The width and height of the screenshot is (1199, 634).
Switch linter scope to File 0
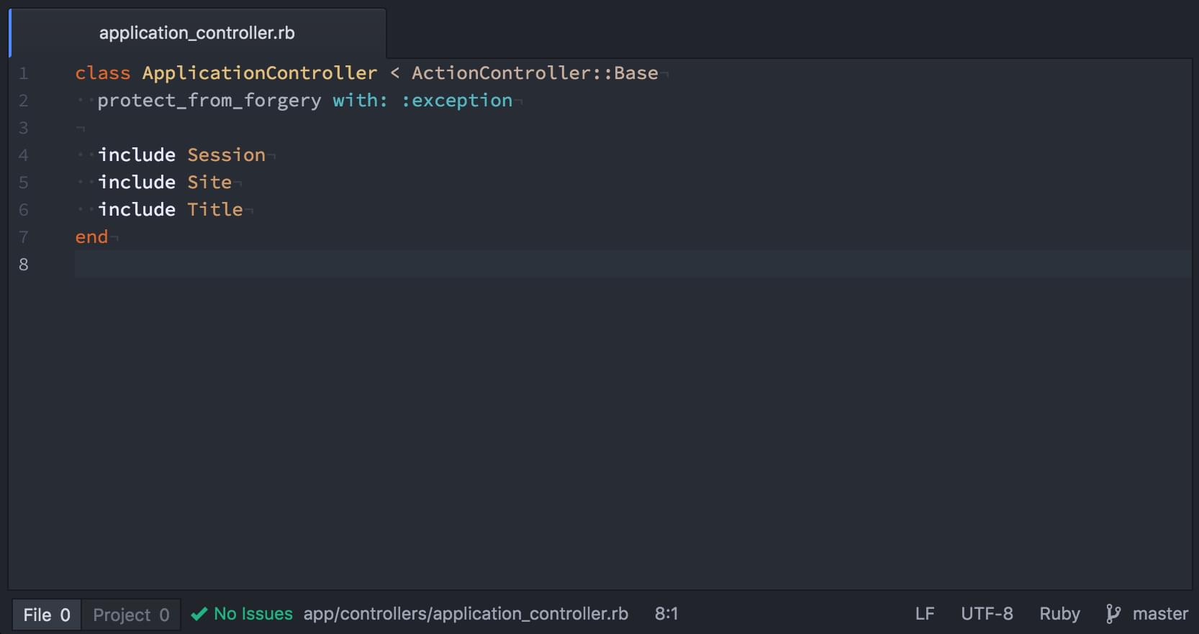[47, 615]
